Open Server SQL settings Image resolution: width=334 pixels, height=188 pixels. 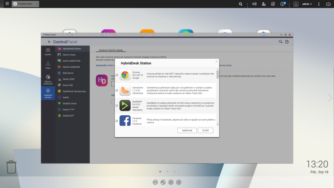[x=73, y=85]
